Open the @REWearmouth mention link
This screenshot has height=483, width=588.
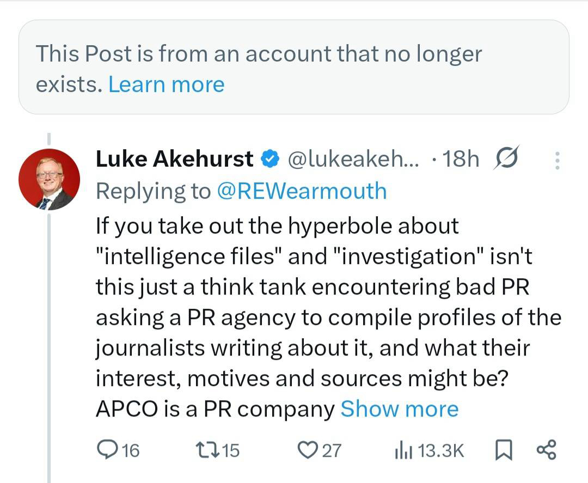(x=302, y=191)
